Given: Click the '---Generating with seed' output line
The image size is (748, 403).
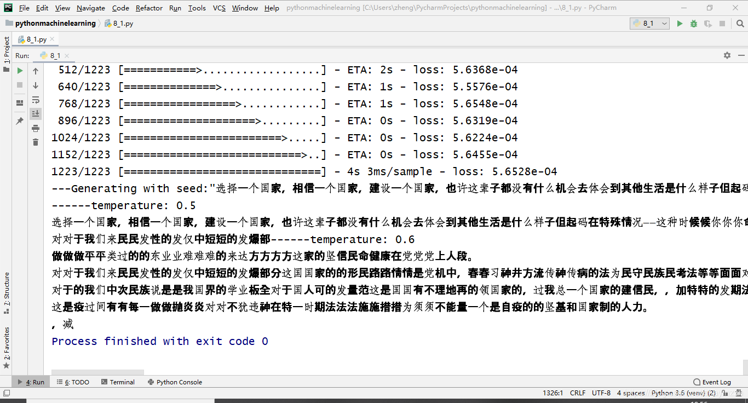Looking at the screenshot, I should click(x=400, y=188).
